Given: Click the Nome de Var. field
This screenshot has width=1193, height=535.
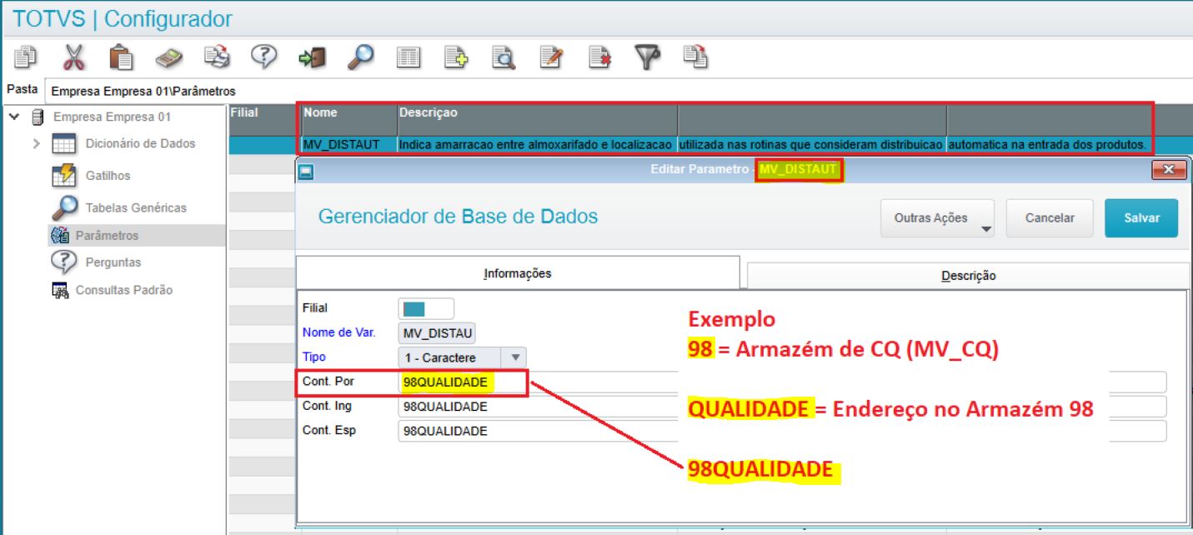Looking at the screenshot, I should [x=437, y=333].
